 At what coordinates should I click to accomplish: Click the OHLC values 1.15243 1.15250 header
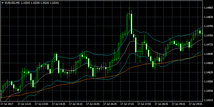[x=40, y=3]
